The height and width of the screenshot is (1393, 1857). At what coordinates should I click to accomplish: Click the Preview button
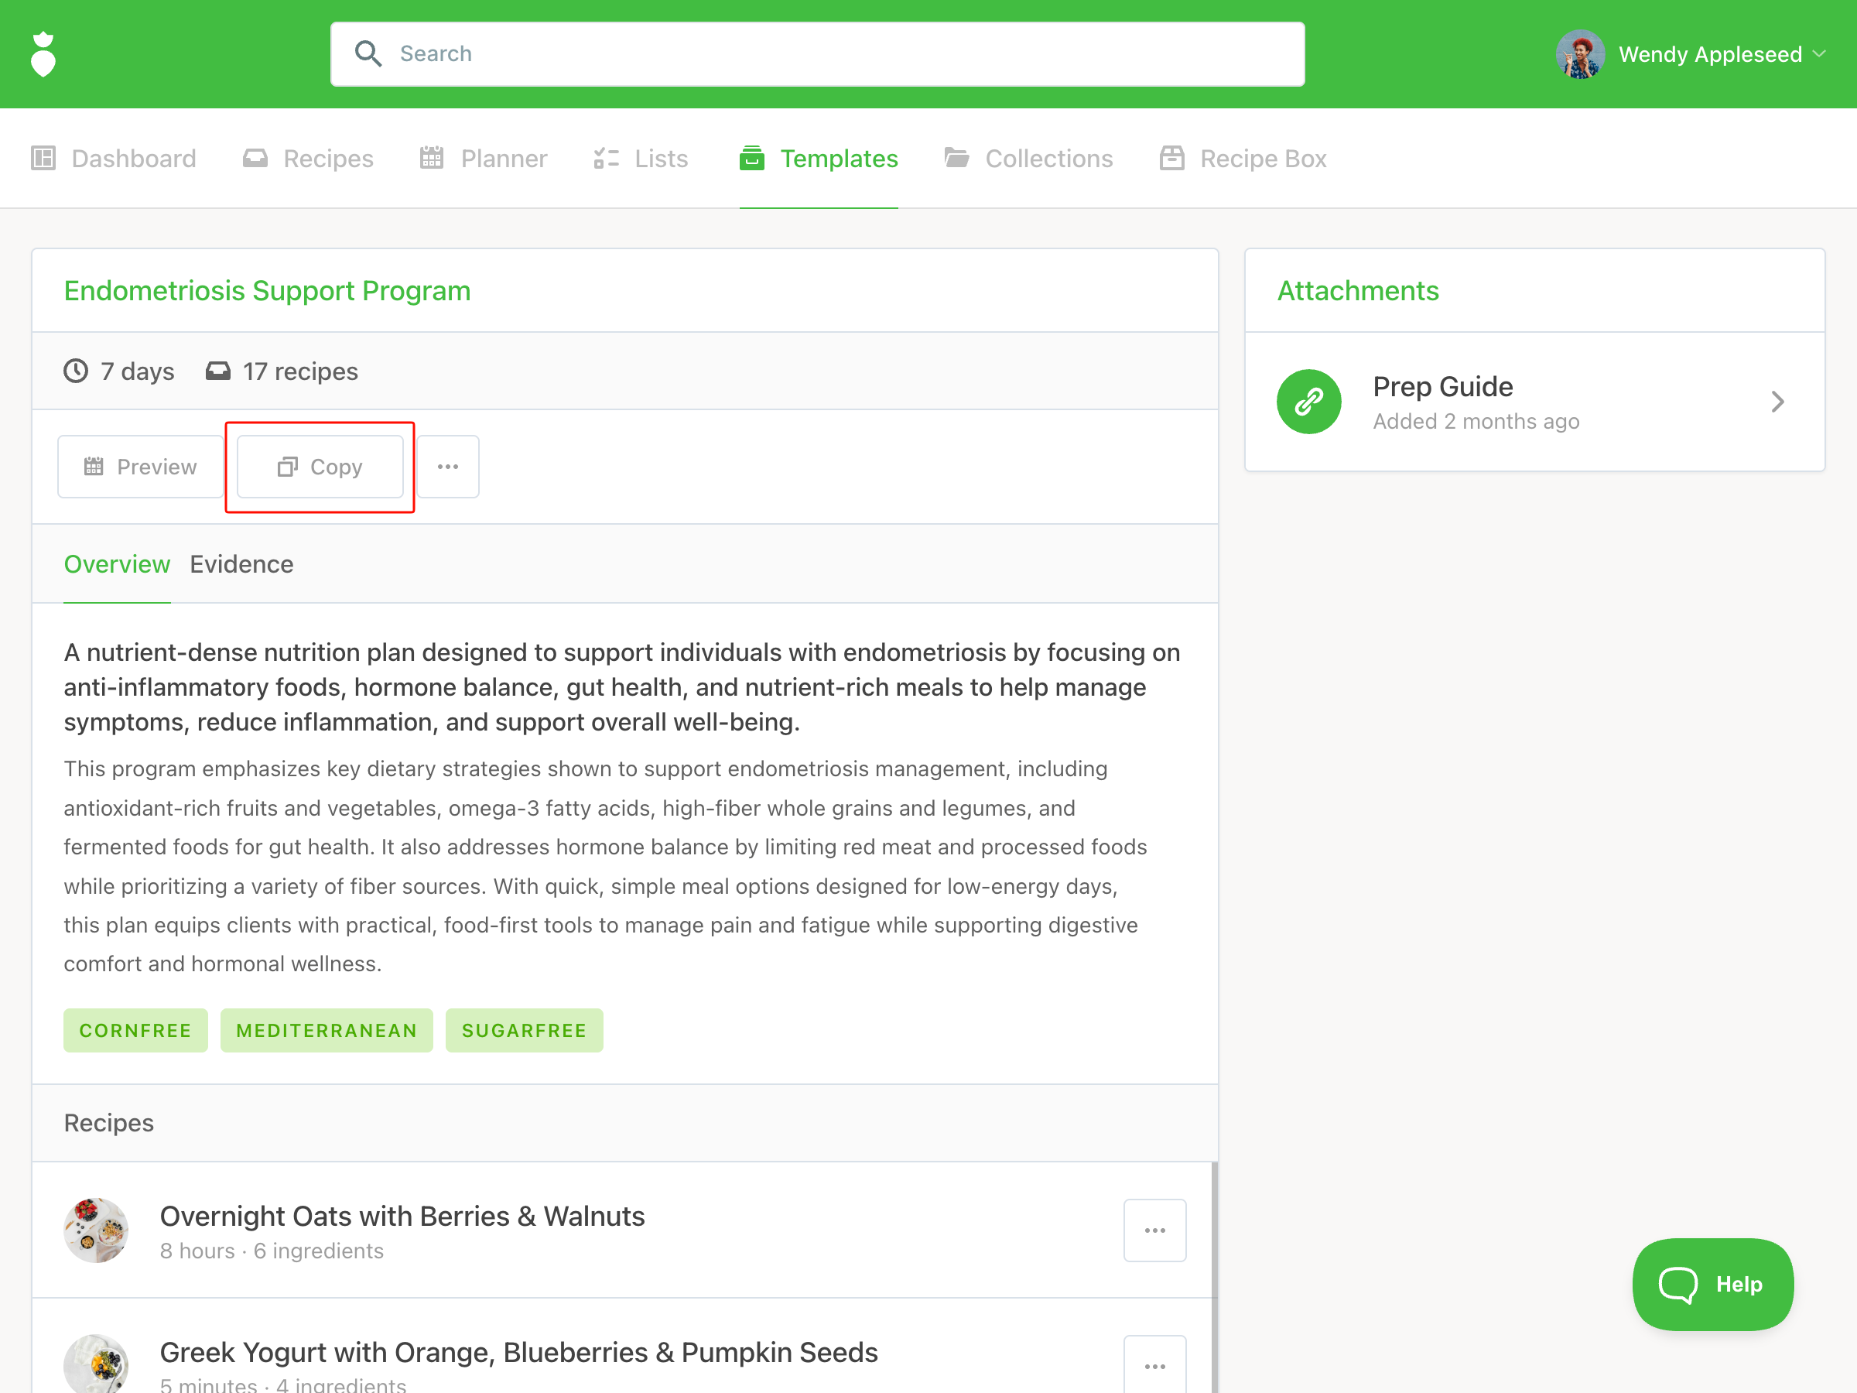pos(140,467)
